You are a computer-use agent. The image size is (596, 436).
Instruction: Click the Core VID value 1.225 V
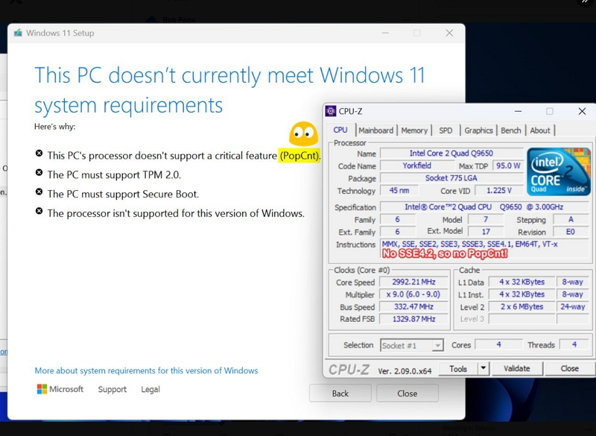(x=499, y=191)
